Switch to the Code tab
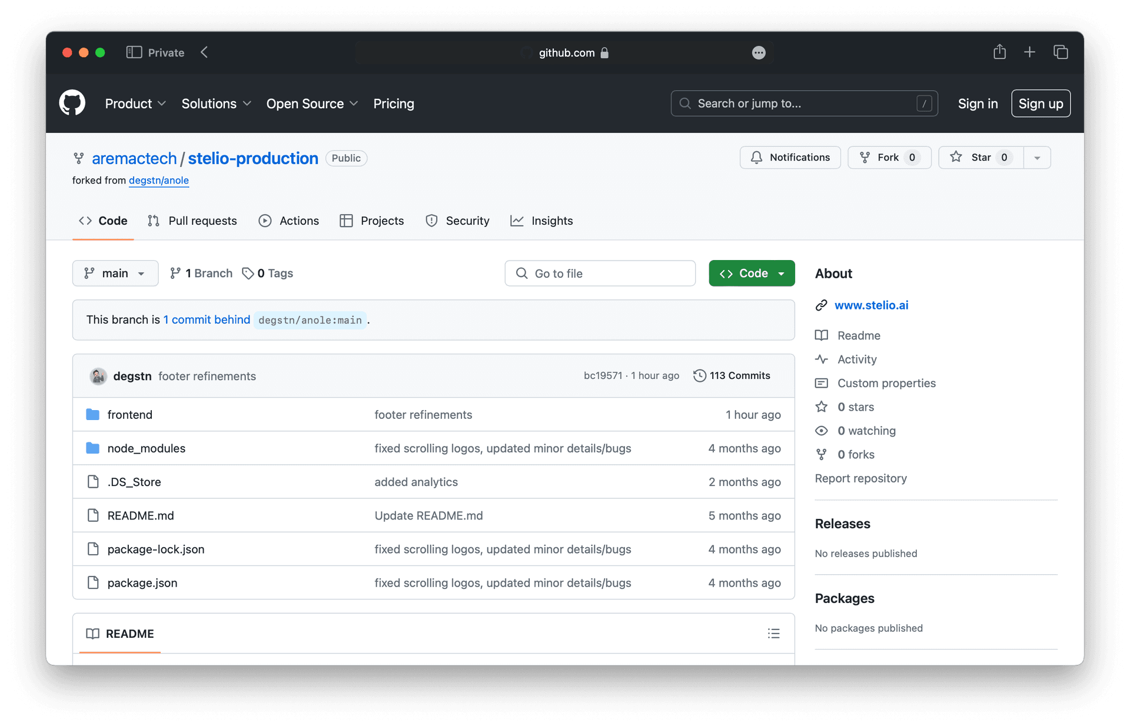This screenshot has width=1130, height=726. coord(103,221)
